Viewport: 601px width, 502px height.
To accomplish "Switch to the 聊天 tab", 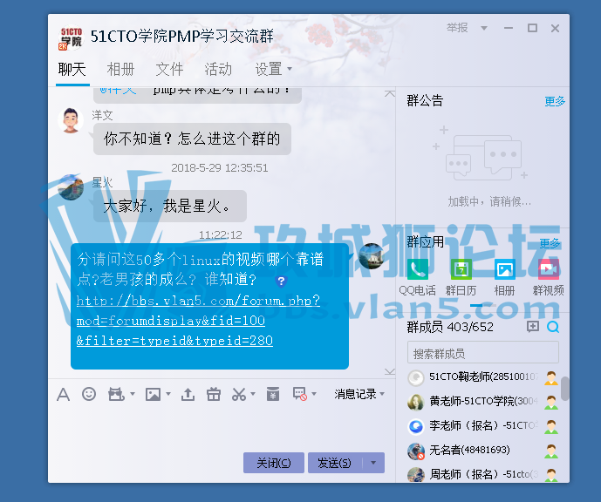I will click(x=72, y=70).
